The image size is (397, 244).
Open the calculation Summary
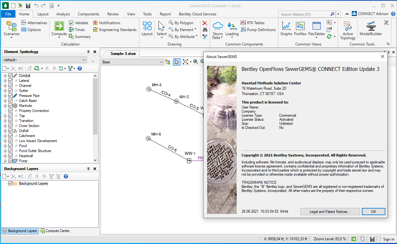[x=80, y=37]
